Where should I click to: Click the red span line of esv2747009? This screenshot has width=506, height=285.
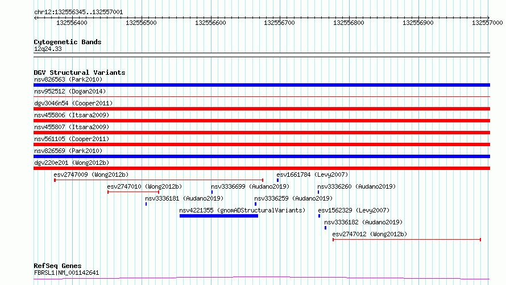coord(159,180)
